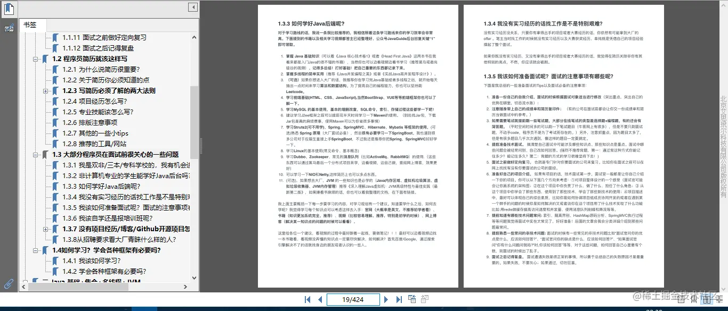Screen dimensions: 728x311
Task: Jump to the first page
Action: pos(308,300)
